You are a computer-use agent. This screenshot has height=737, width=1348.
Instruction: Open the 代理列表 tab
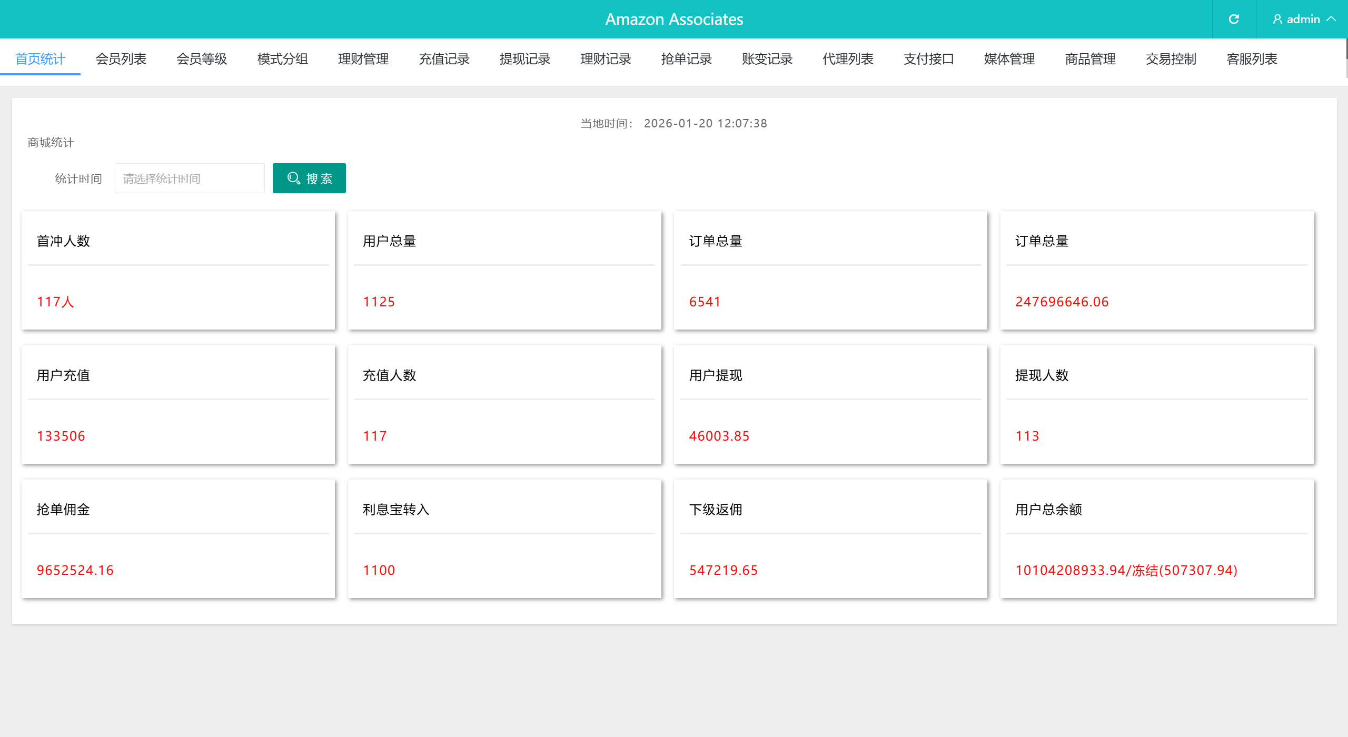[848, 59]
